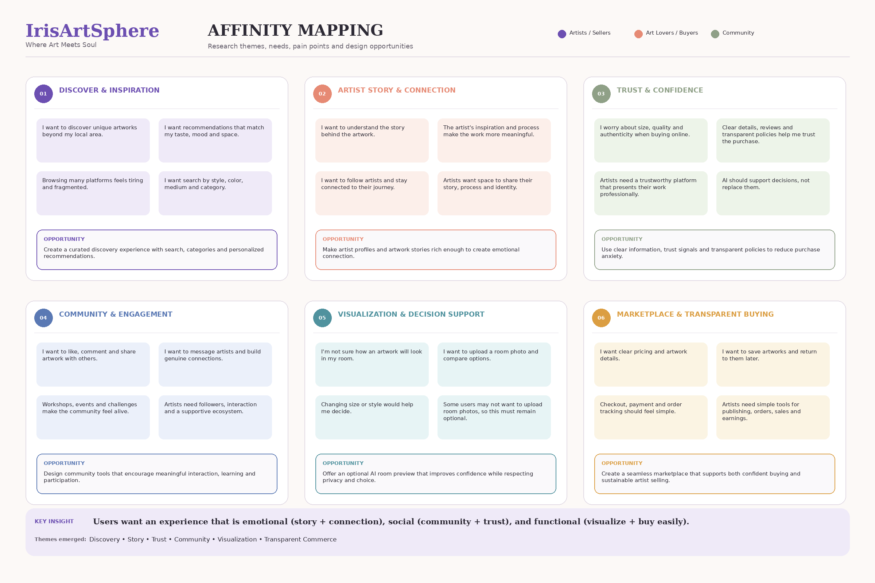This screenshot has width=875, height=583.
Task: Click the 'like, comment and share artwork' note
Action: pyautogui.click(x=93, y=365)
